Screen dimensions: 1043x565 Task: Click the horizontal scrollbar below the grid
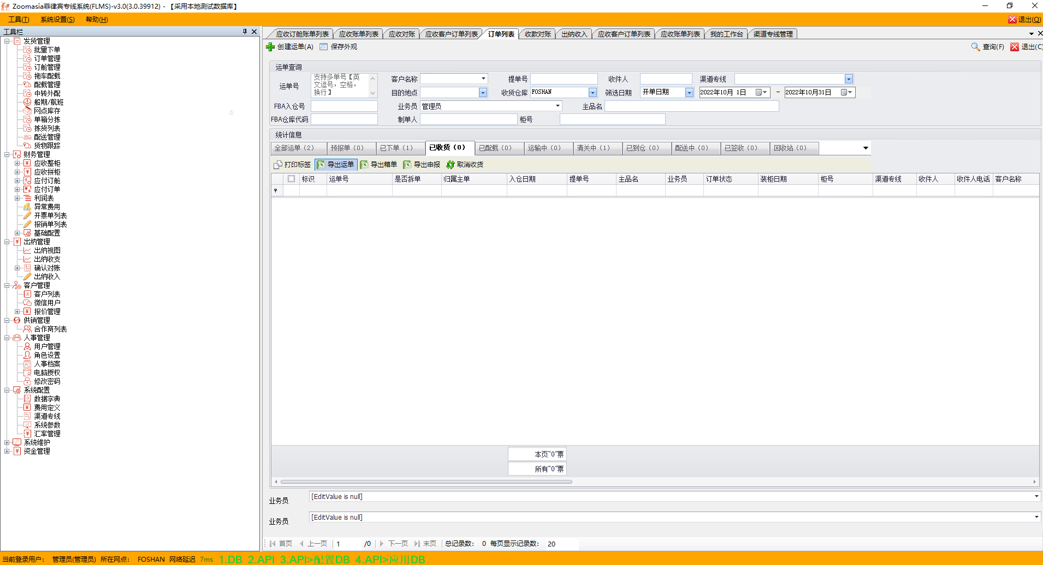(x=426, y=482)
